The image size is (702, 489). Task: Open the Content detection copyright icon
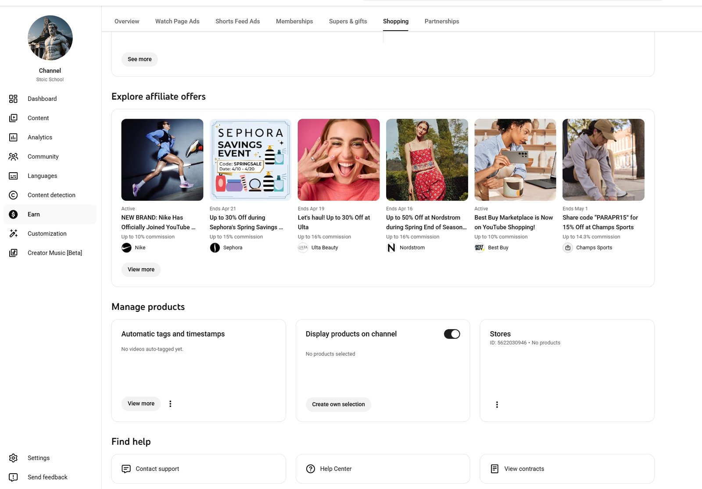[13, 195]
